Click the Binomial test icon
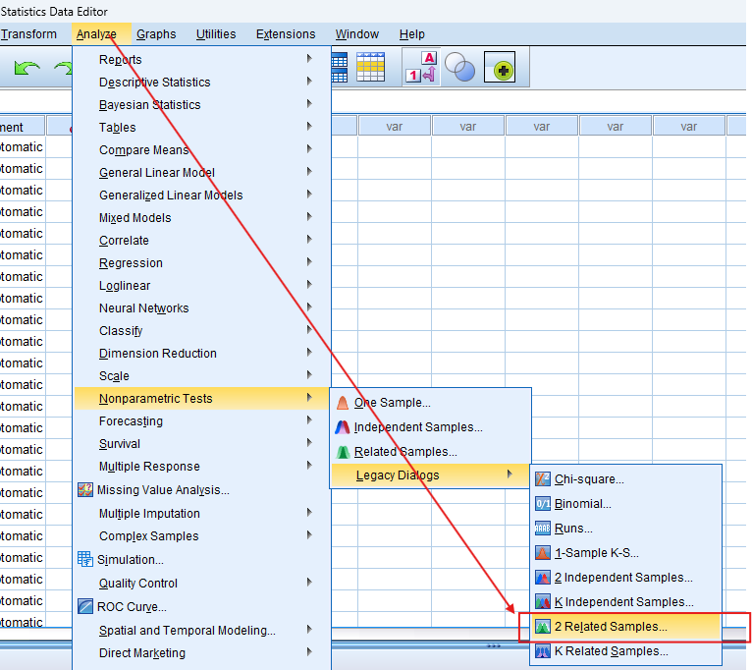The image size is (752, 670). tap(543, 504)
